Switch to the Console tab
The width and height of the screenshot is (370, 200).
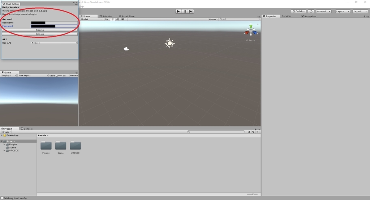27,129
